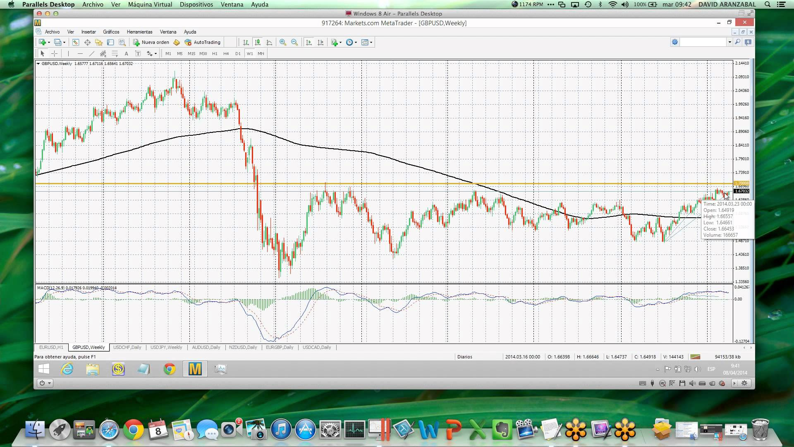Select the vertical line drawing tool
794x447 pixels.
coord(68,53)
